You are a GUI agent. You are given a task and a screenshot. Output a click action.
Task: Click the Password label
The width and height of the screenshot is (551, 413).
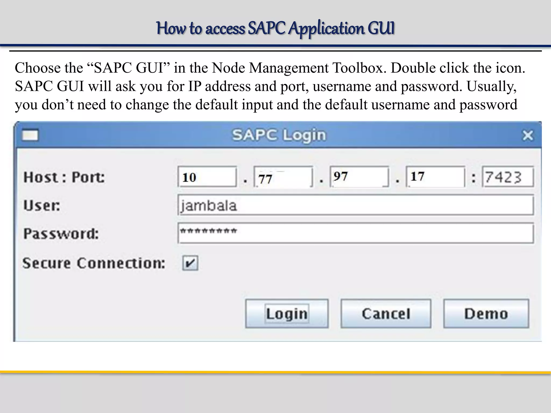(61, 233)
